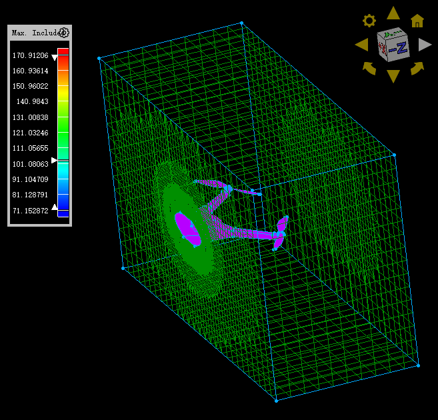Select the -Z face of view cube
Viewport: 438px width, 420px height.
click(x=398, y=47)
